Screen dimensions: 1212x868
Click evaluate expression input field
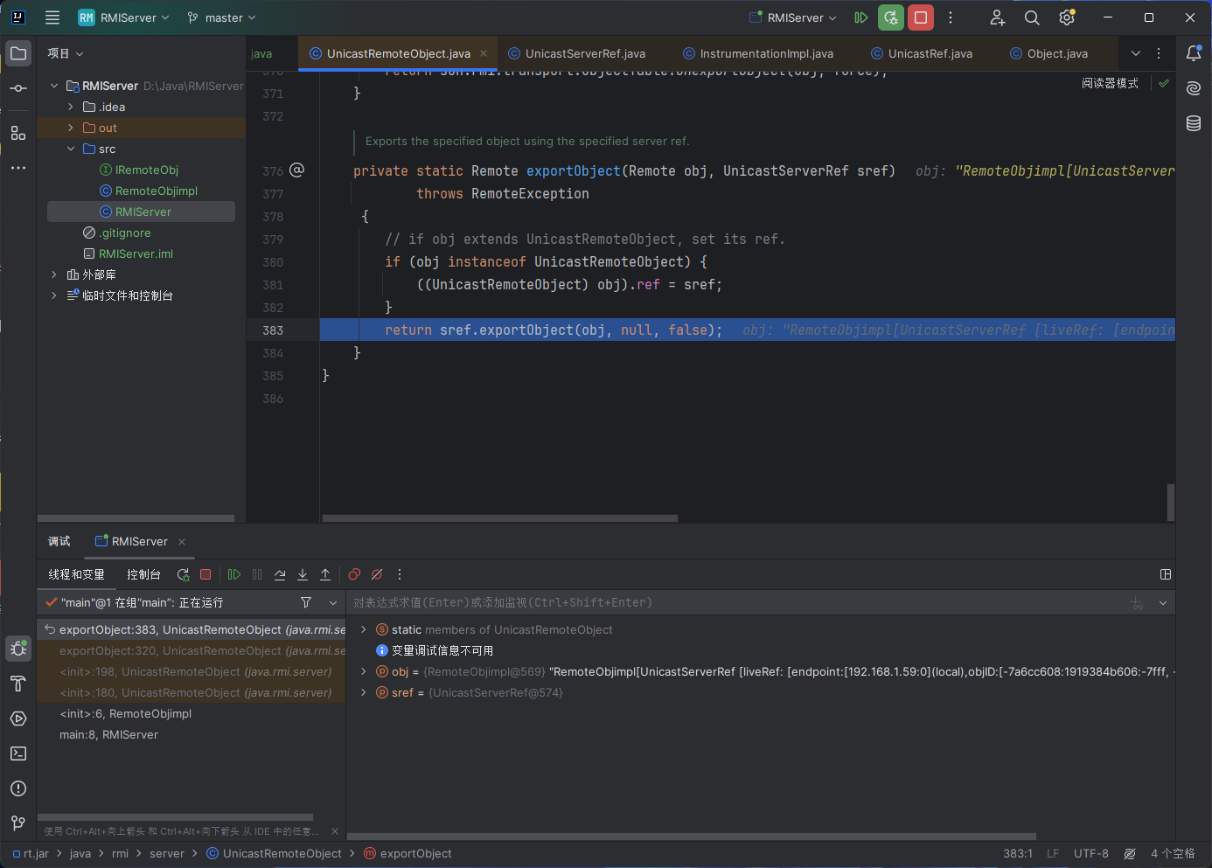(735, 602)
